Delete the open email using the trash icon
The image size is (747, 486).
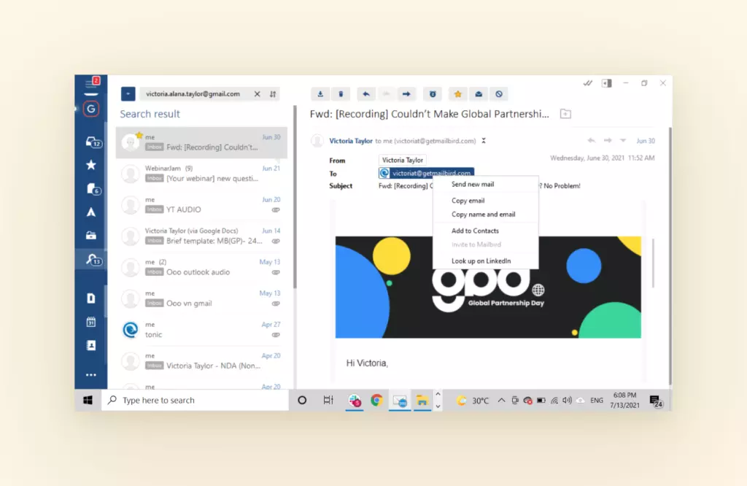[341, 93]
